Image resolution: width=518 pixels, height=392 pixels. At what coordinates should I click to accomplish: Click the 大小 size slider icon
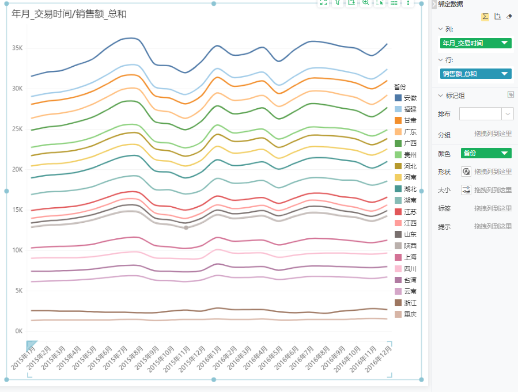pyautogui.click(x=466, y=190)
